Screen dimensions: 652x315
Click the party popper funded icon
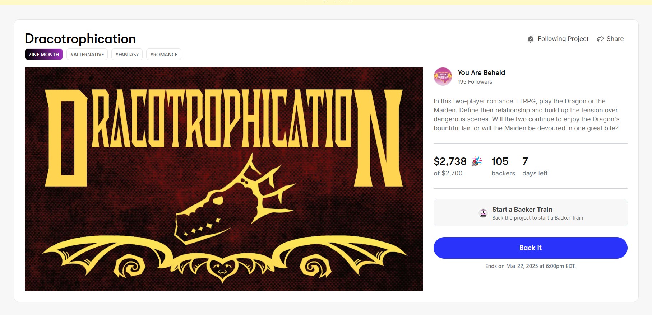[477, 161]
